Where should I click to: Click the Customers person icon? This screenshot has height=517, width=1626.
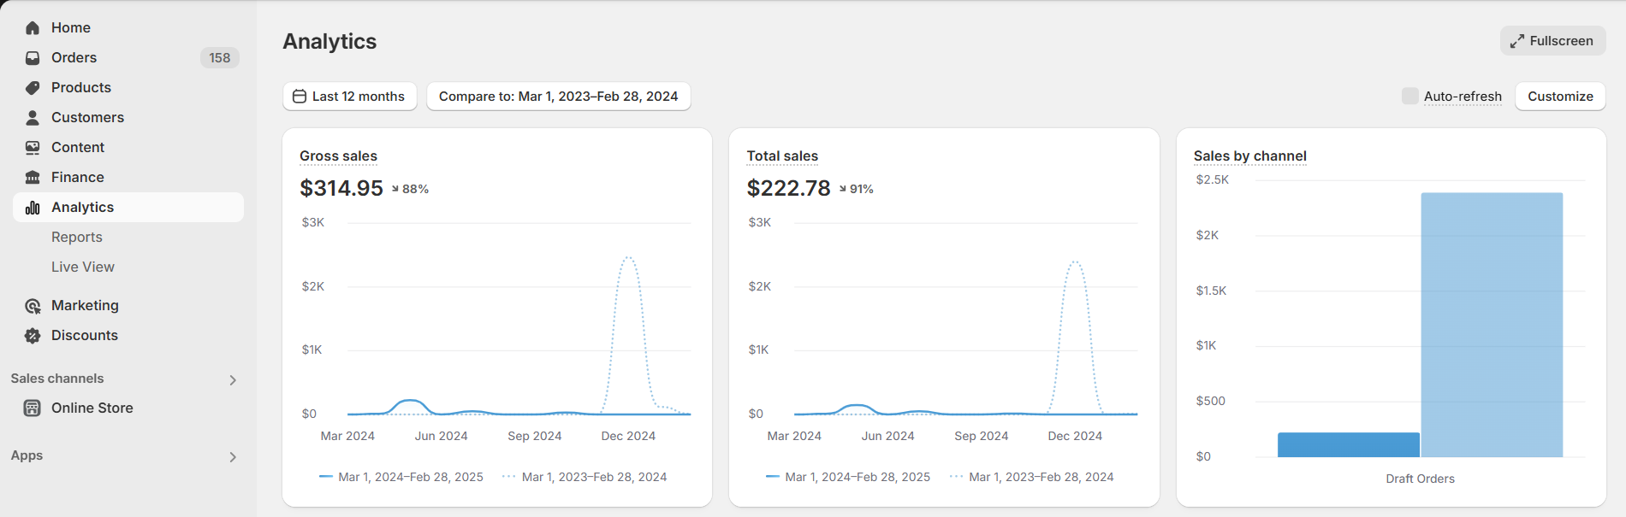[33, 118]
